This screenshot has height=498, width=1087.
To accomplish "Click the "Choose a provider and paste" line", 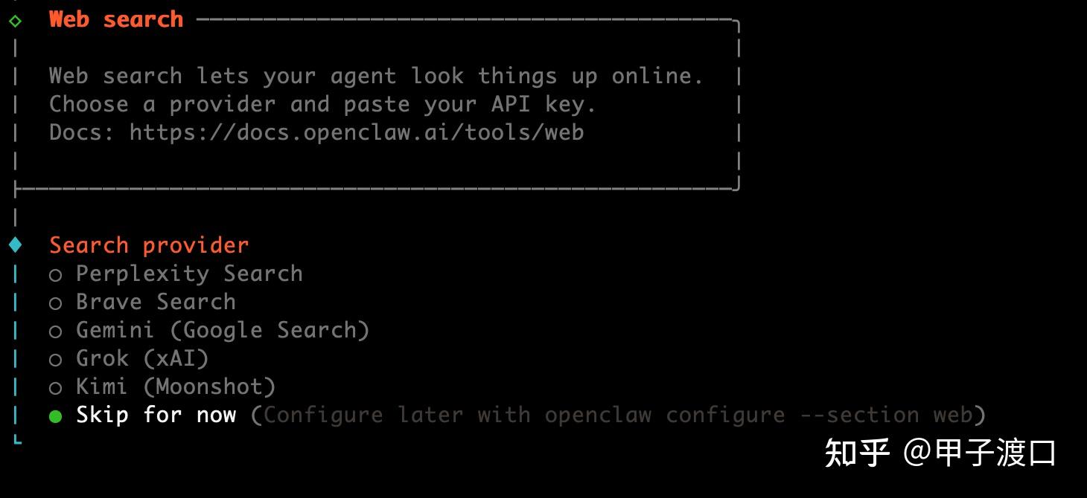I will [x=322, y=104].
